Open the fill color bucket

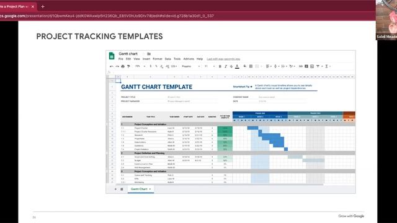(x=245, y=66)
